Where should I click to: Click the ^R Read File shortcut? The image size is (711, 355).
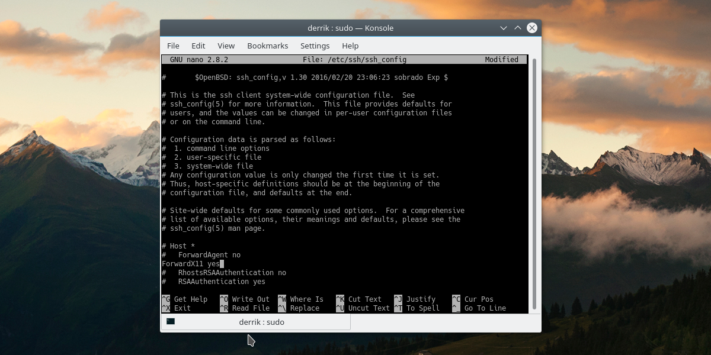pyautogui.click(x=244, y=308)
